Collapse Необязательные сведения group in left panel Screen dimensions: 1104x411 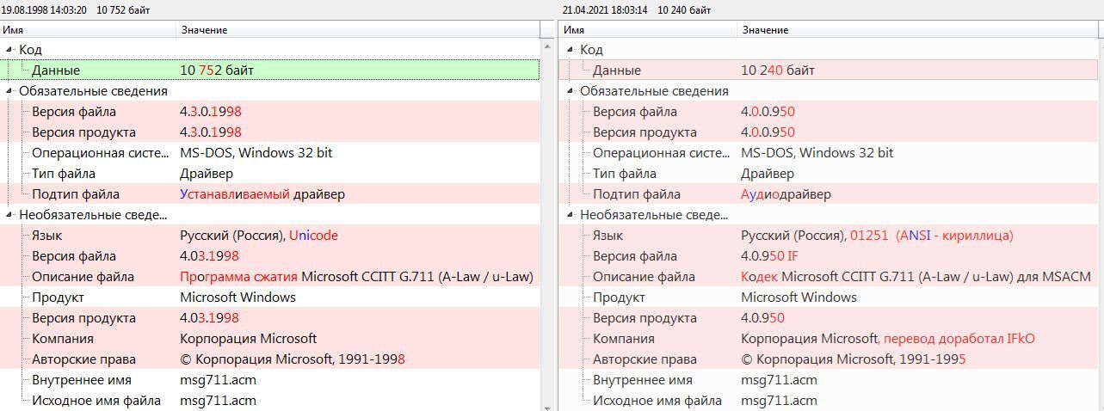(9, 215)
